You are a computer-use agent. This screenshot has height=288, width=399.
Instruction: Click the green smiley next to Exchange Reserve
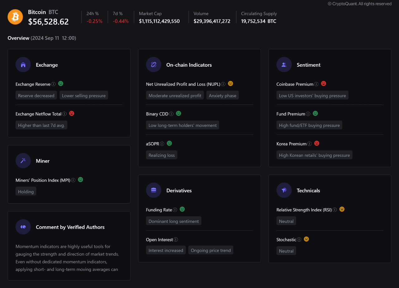(x=61, y=84)
